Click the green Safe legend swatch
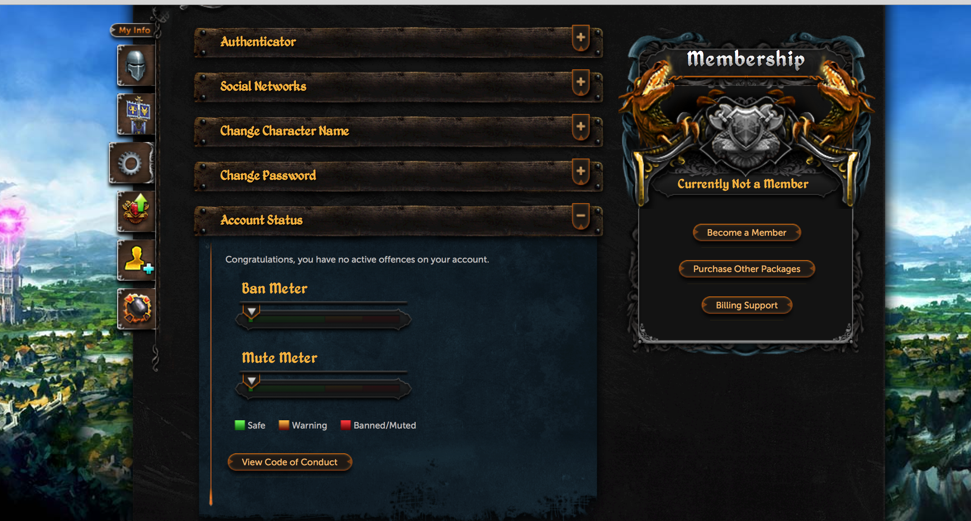 (x=239, y=425)
